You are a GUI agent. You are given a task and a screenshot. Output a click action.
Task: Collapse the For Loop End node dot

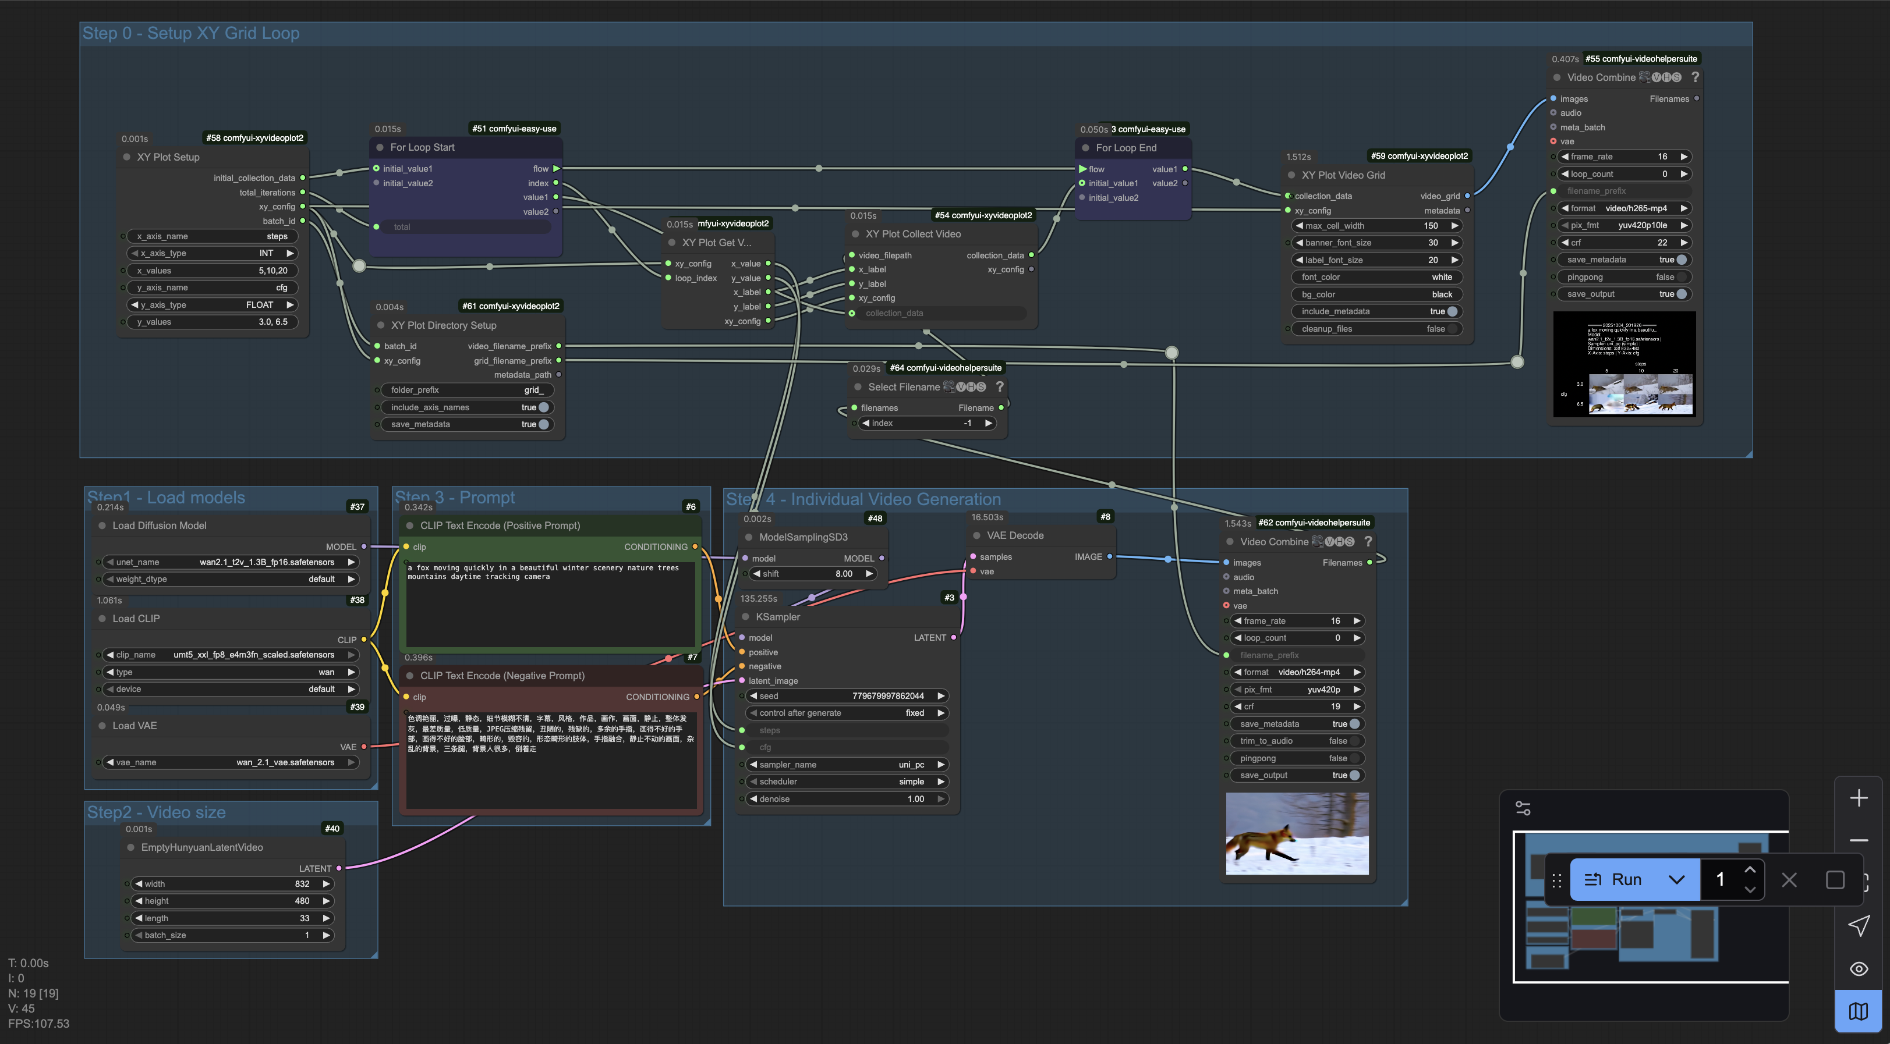1086,148
